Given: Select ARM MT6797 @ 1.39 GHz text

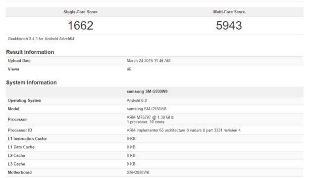Looking at the screenshot, I should 150,117.
